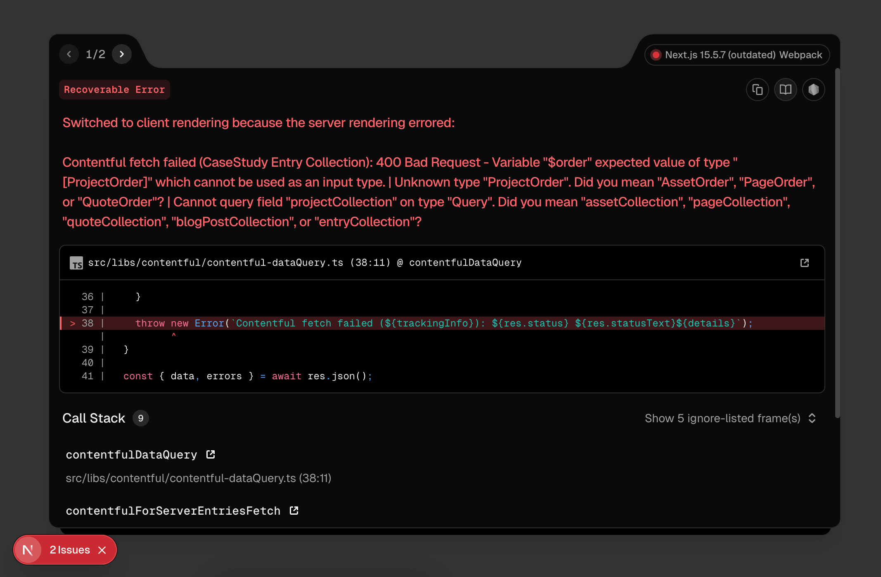Click the TS file type icon
Screen dimensions: 881x577
point(76,263)
